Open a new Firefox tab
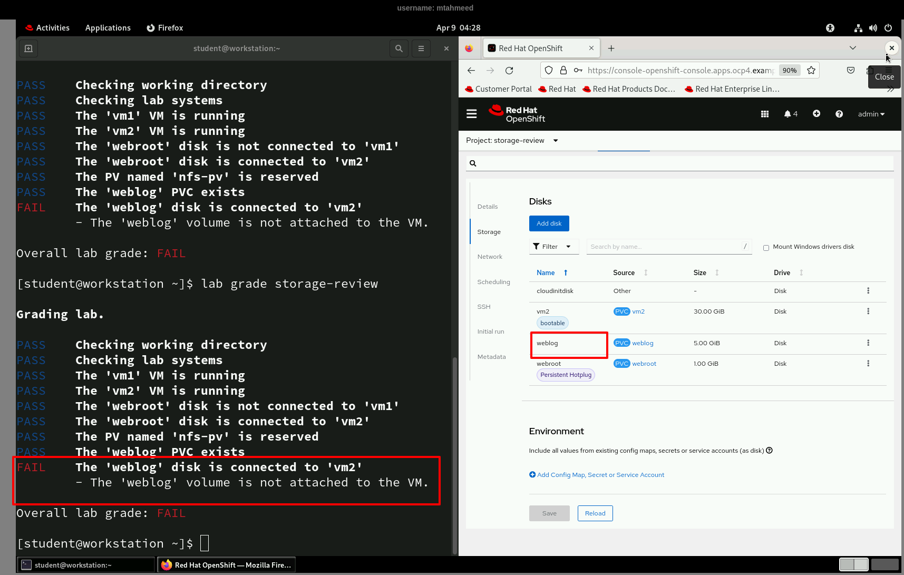The height and width of the screenshot is (575, 904). point(611,48)
